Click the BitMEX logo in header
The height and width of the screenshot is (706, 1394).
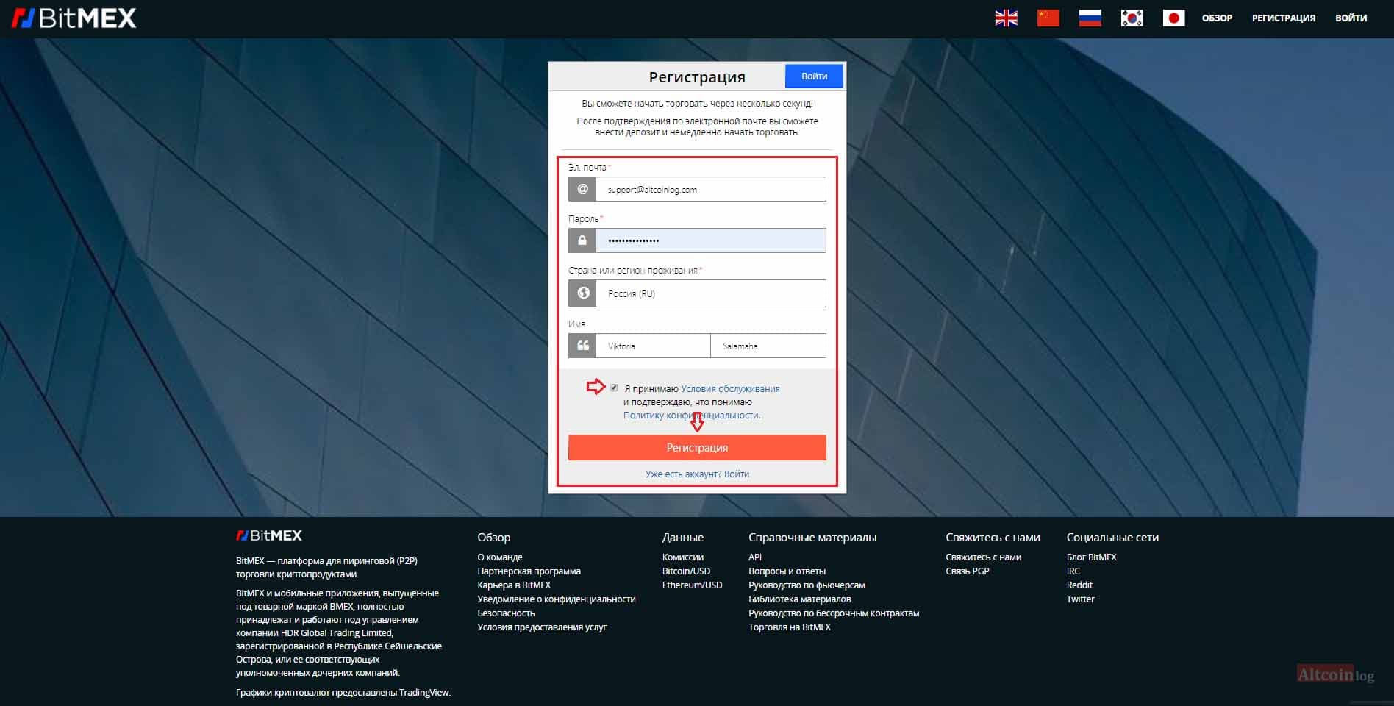coord(74,18)
